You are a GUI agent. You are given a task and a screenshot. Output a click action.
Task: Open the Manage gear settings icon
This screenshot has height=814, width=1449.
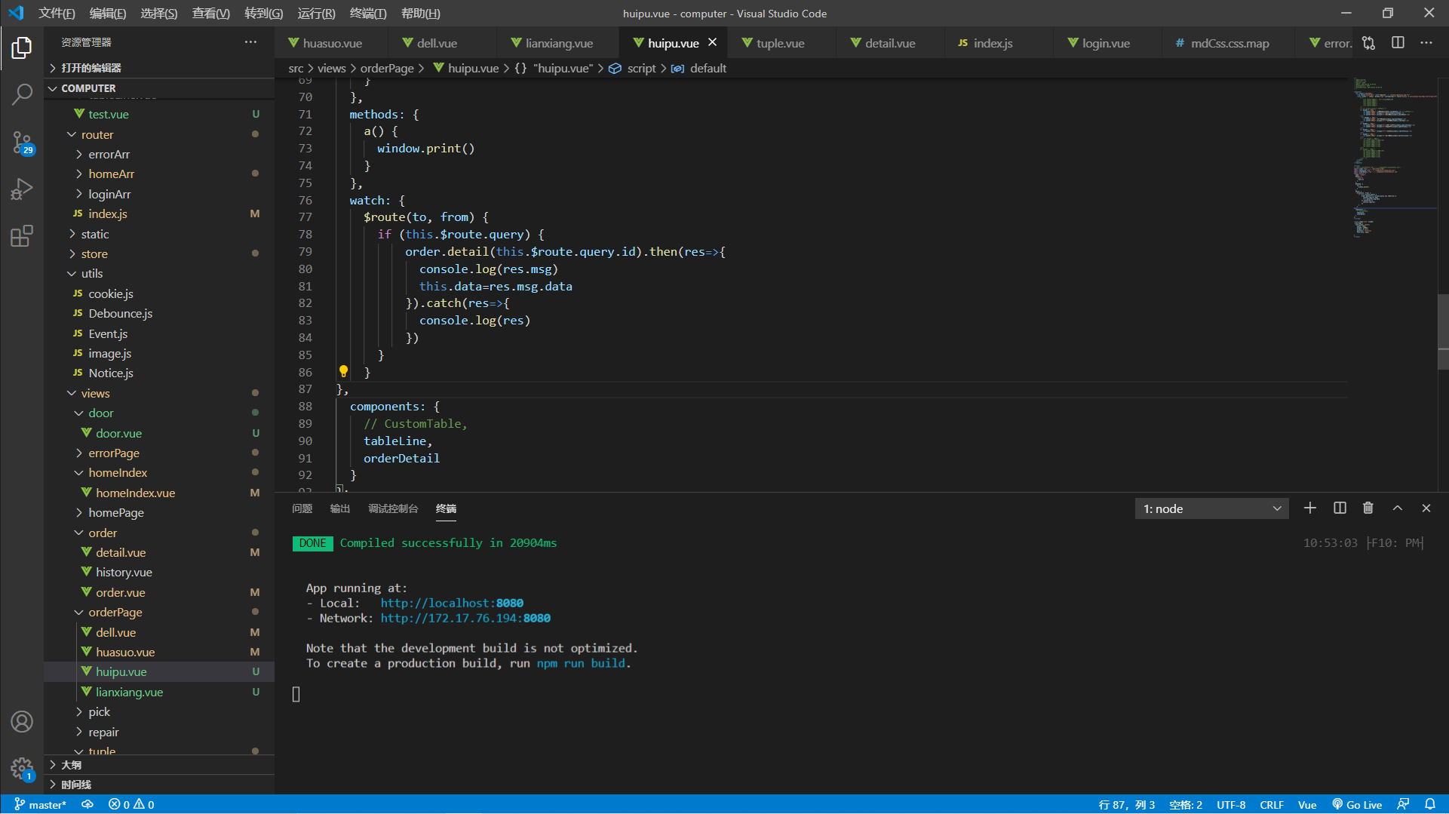click(x=22, y=769)
